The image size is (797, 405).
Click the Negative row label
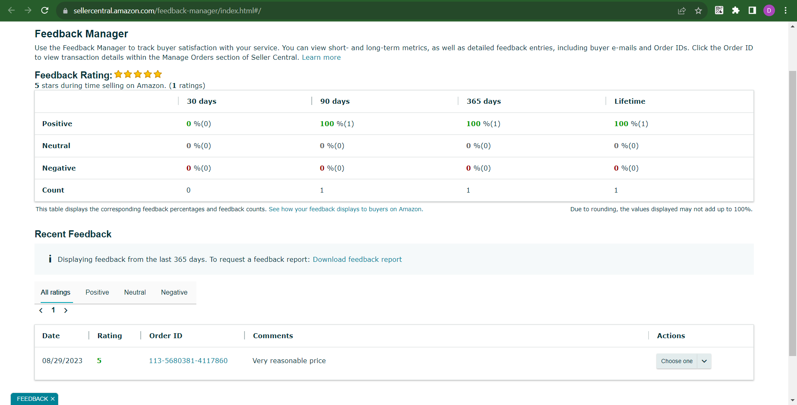point(59,168)
